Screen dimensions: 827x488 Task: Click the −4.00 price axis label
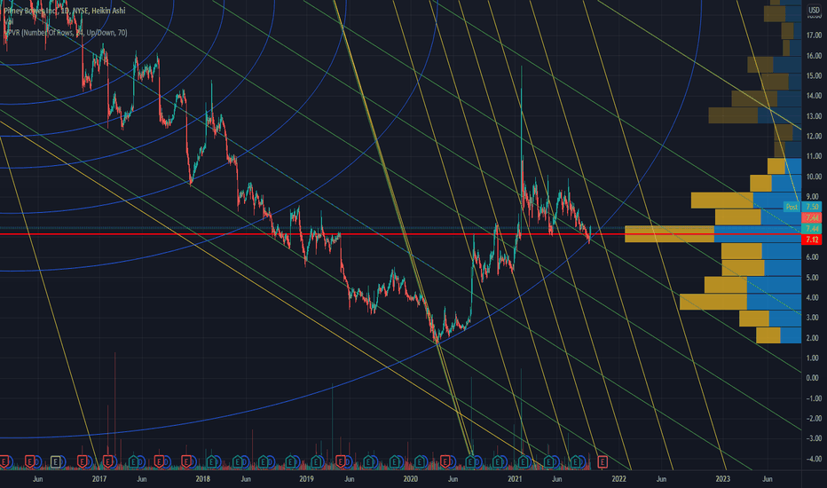pos(813,459)
